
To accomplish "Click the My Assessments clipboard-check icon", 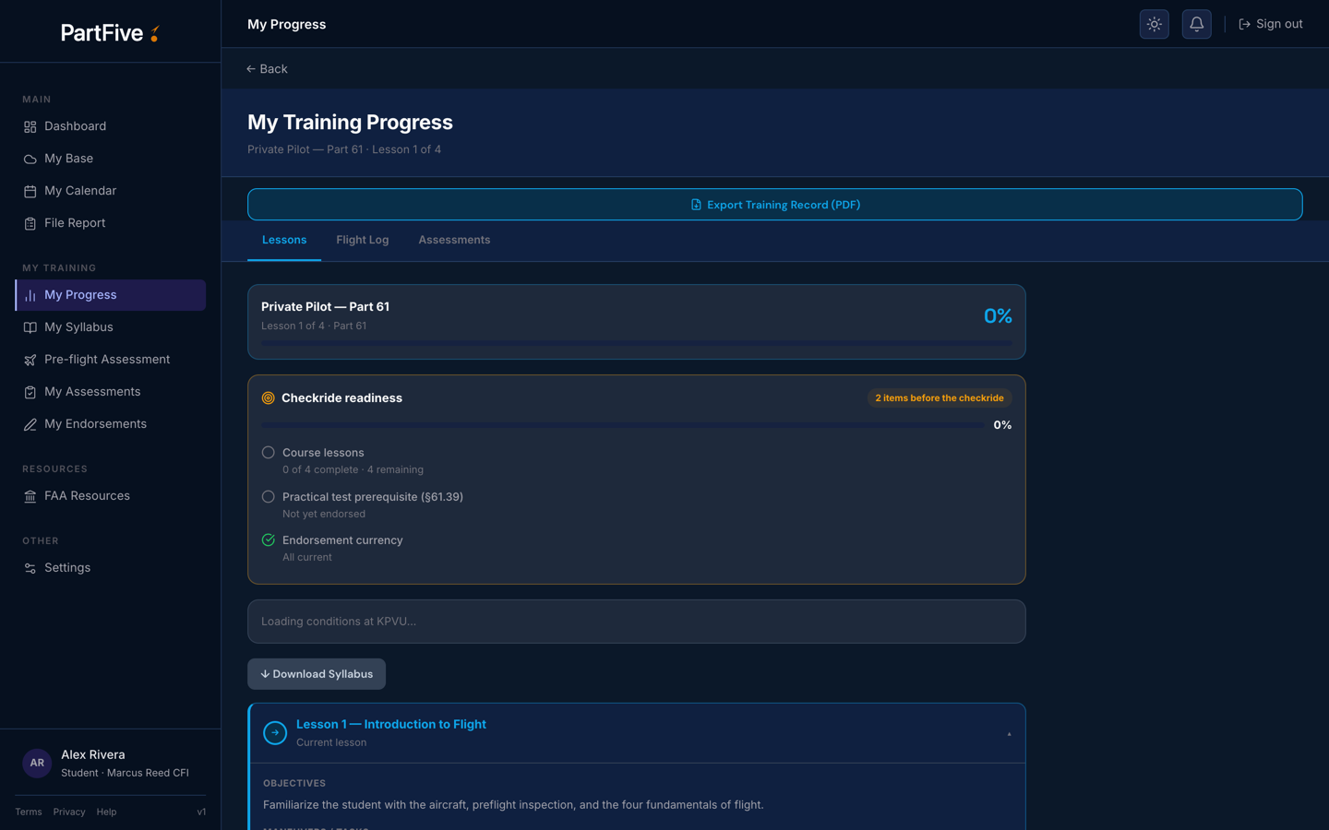I will [30, 392].
